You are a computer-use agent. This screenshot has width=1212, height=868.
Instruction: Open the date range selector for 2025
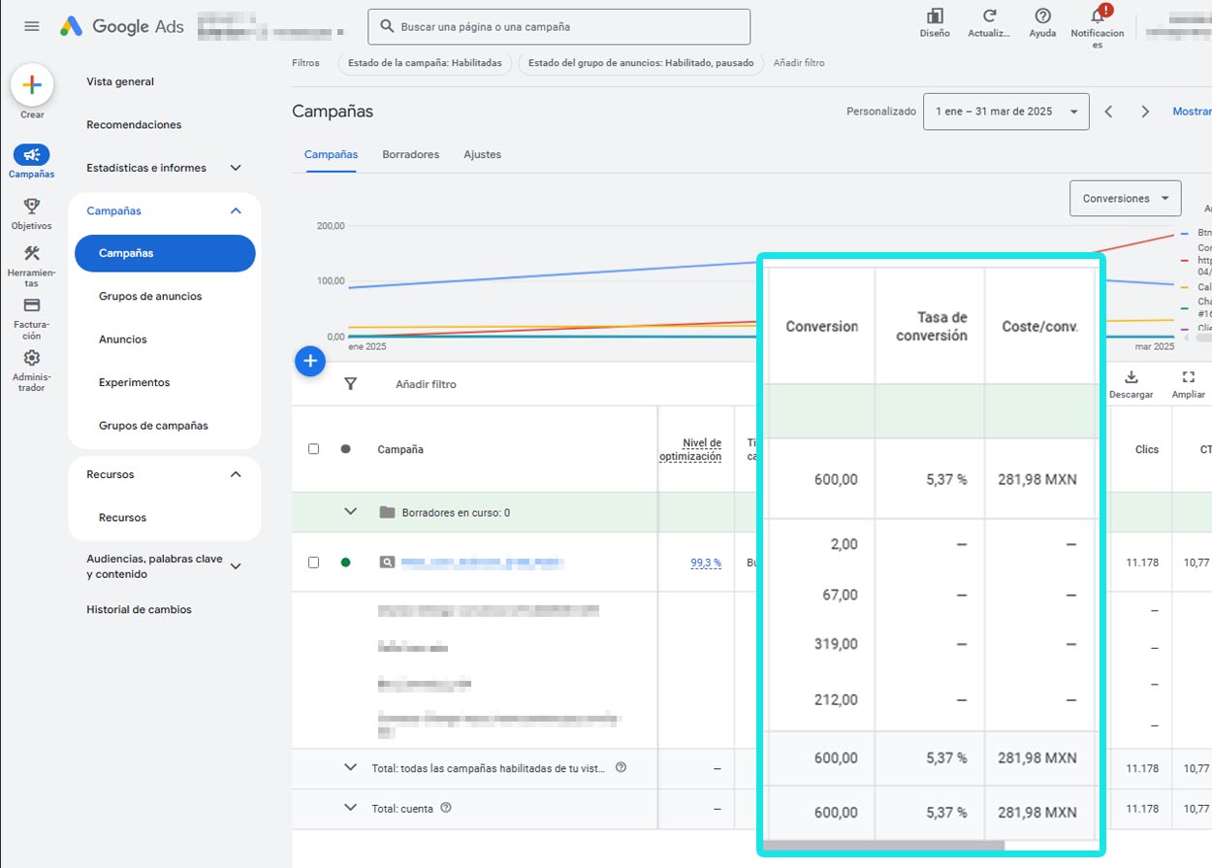1005,112
